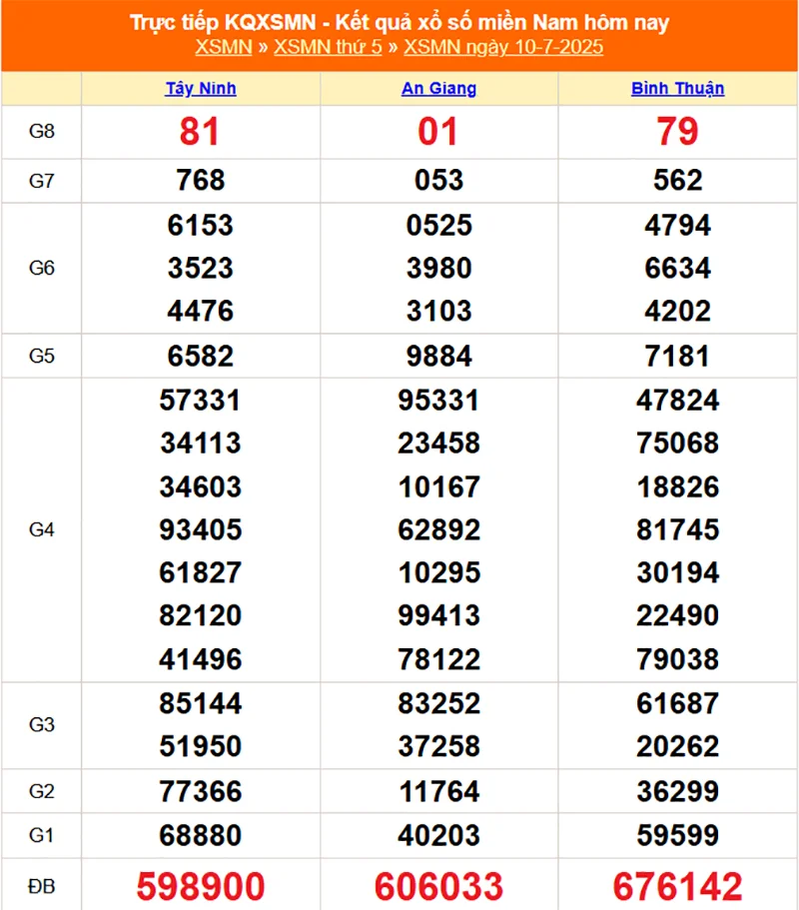Select the Bình Thuận special prize 676142
The image size is (799, 910).
click(x=677, y=886)
